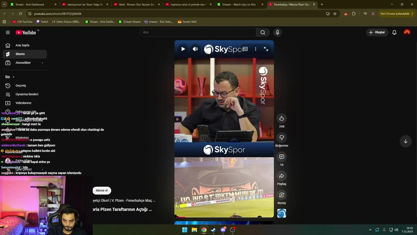Expand the Siz section
This screenshot has width=417, height=235.
tap(10, 77)
